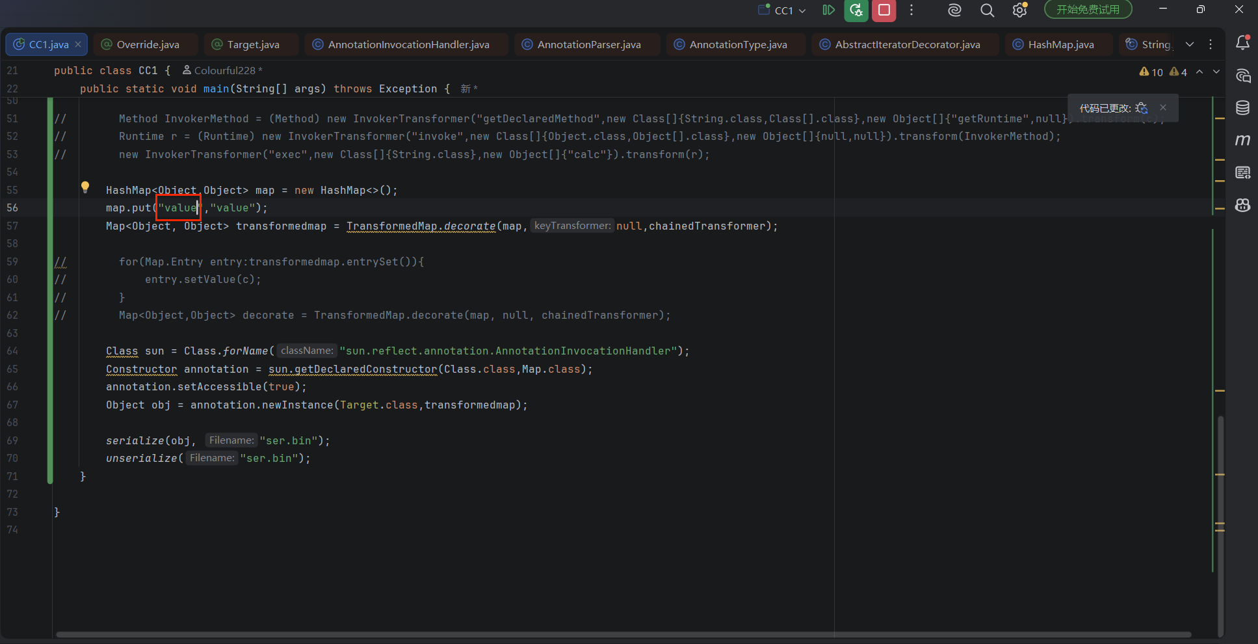Click the start free trial button

pos(1088,10)
